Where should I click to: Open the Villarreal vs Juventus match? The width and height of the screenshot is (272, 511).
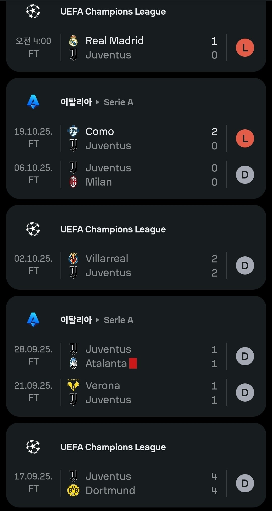141,265
